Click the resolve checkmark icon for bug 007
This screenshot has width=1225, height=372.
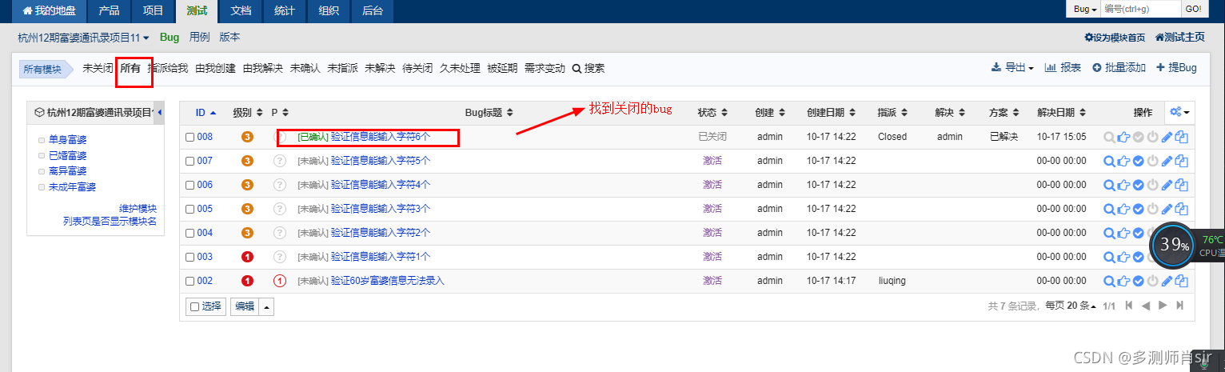[1138, 161]
